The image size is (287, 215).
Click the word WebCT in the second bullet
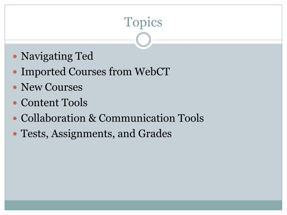(x=152, y=71)
